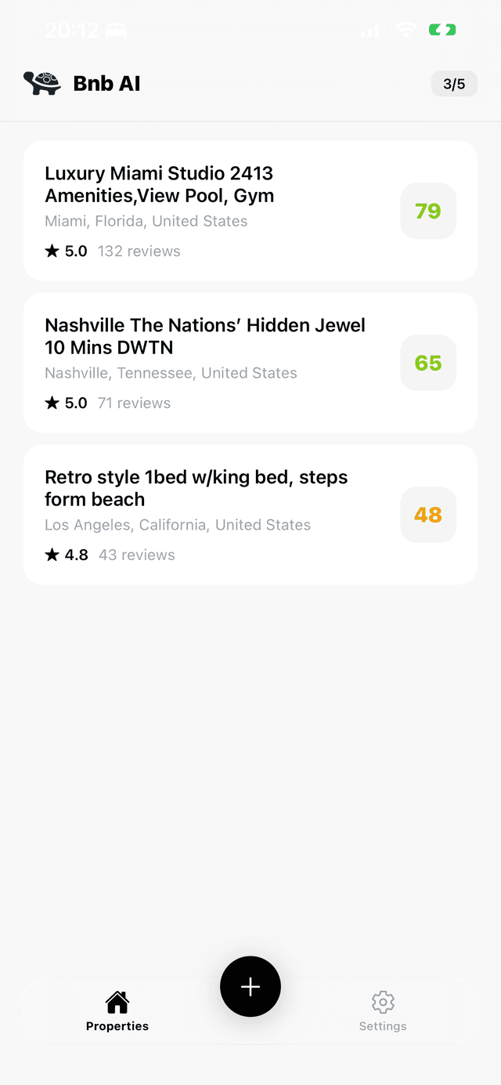View the 132 reviews for Miami listing

click(139, 251)
